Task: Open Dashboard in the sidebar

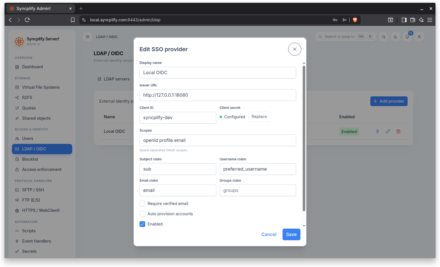Action: [42, 67]
